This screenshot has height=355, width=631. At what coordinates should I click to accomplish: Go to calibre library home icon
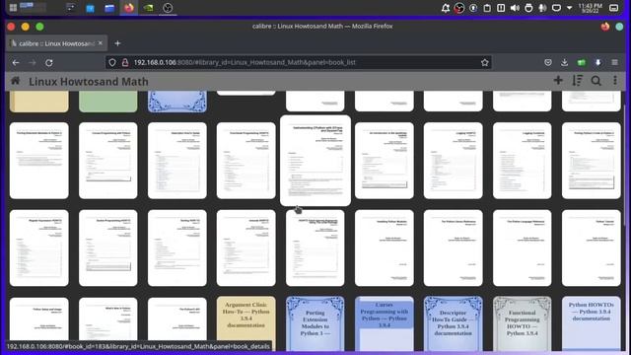(x=16, y=81)
